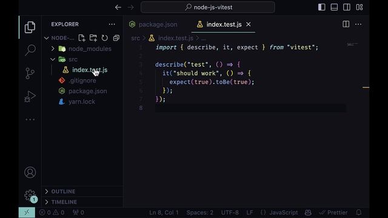Click the index.test.js breadcrumb segment
Image resolution: width=388 pixels, height=218 pixels.
pyautogui.click(x=175, y=38)
